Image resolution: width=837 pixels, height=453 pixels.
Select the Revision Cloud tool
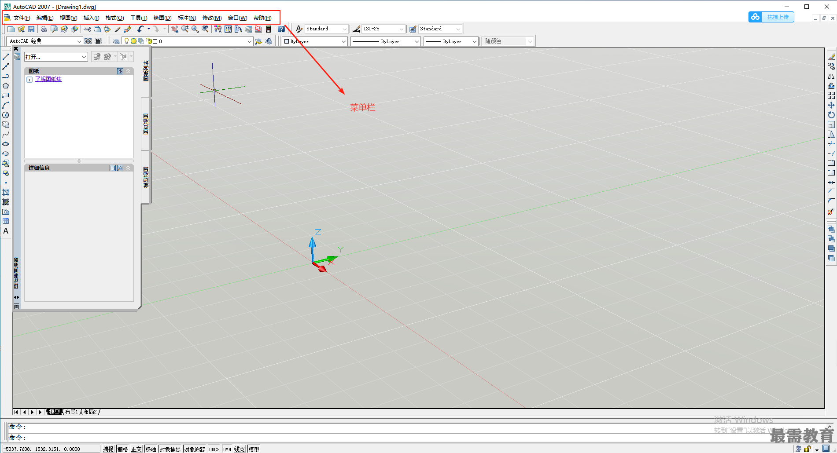click(x=6, y=124)
